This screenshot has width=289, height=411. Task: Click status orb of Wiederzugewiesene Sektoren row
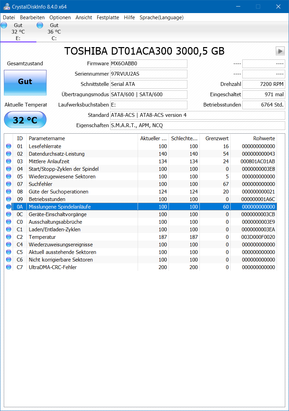point(9,176)
